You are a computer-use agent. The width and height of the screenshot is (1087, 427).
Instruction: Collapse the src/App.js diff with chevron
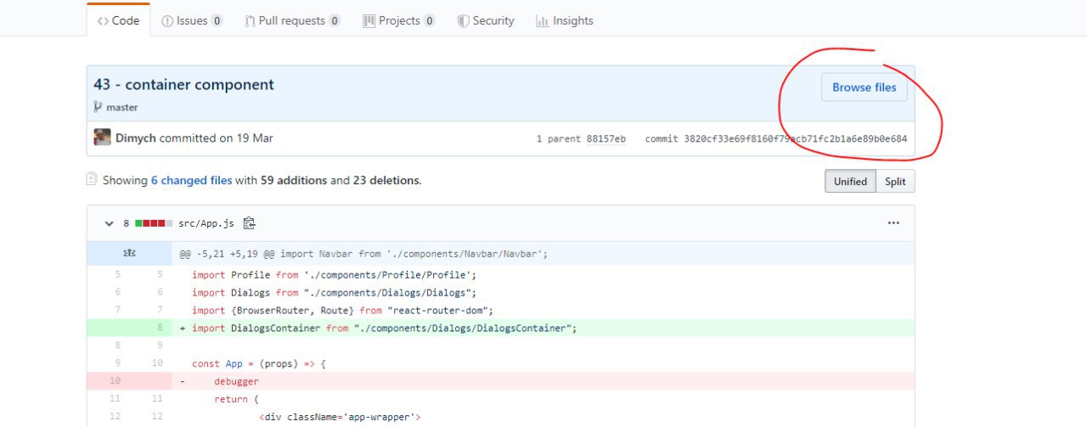click(x=109, y=223)
